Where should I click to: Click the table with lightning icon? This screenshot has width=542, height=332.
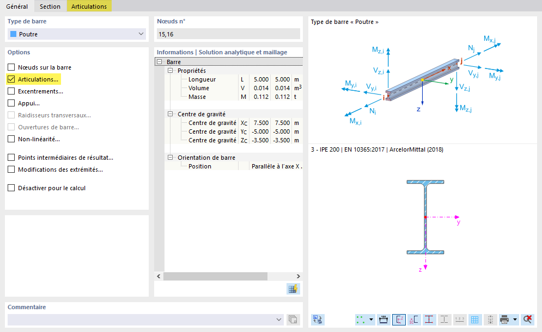coord(293,289)
